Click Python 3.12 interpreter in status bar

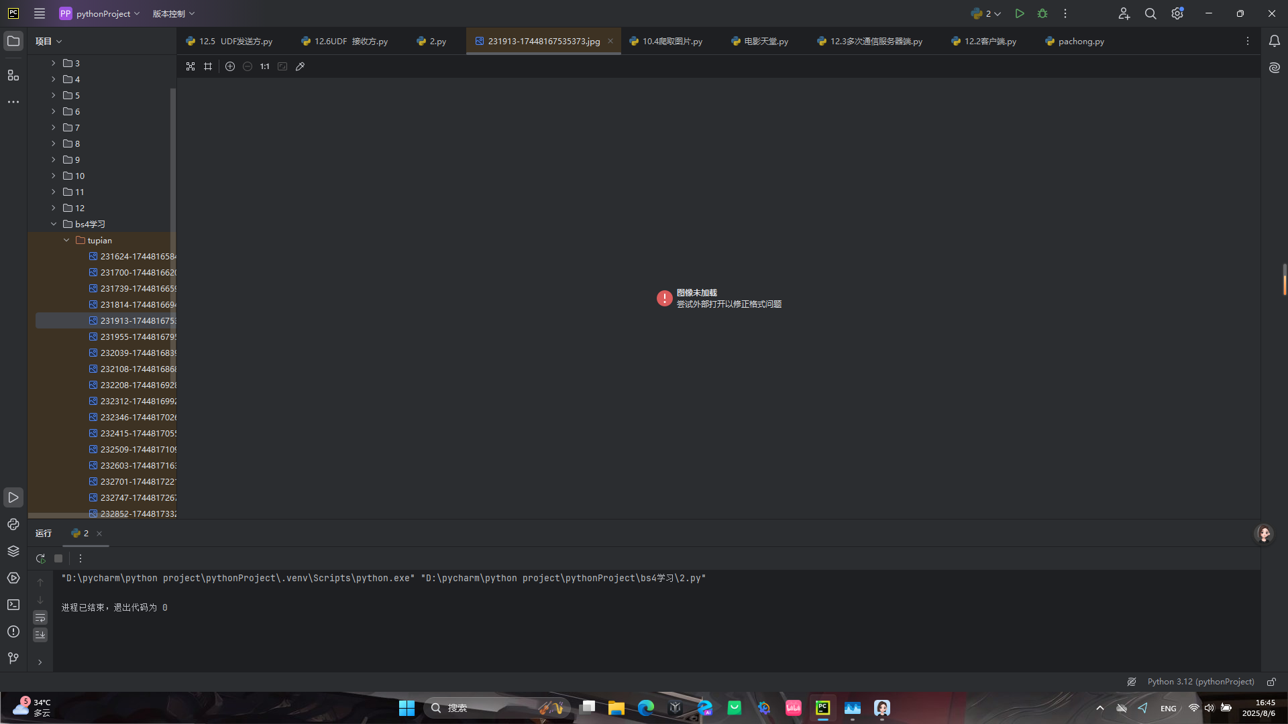(1200, 682)
